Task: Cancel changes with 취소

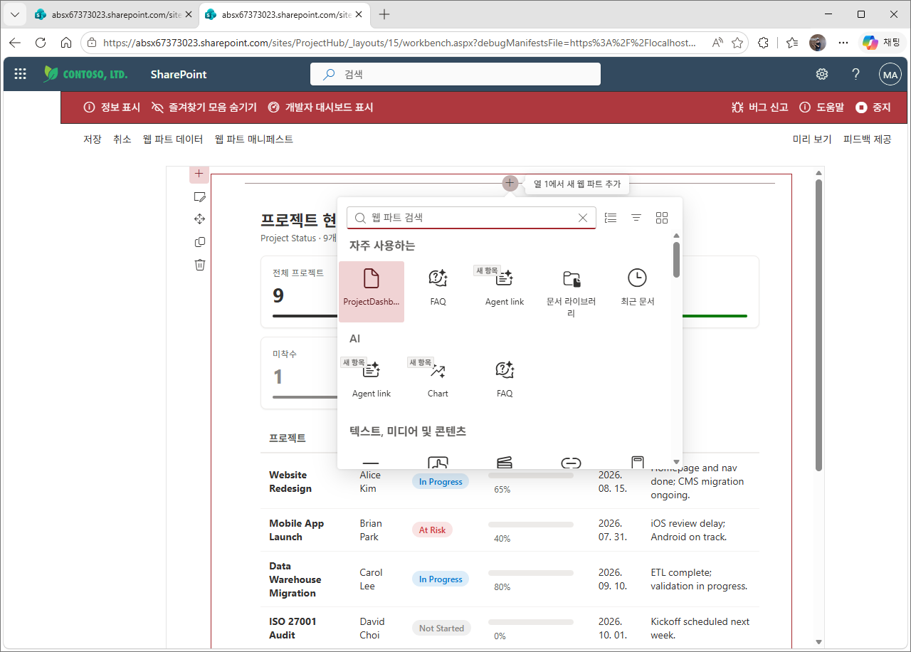Action: (122, 140)
